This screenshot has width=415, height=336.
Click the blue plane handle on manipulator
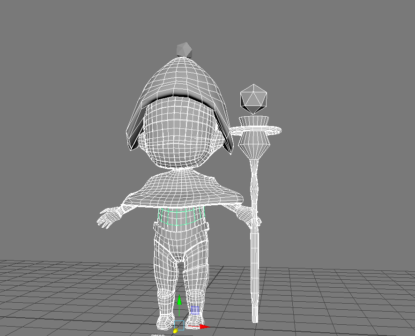tap(195, 310)
